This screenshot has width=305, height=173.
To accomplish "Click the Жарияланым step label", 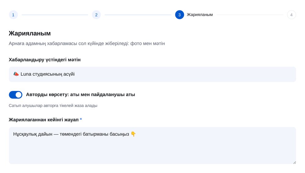I will (x=199, y=15).
